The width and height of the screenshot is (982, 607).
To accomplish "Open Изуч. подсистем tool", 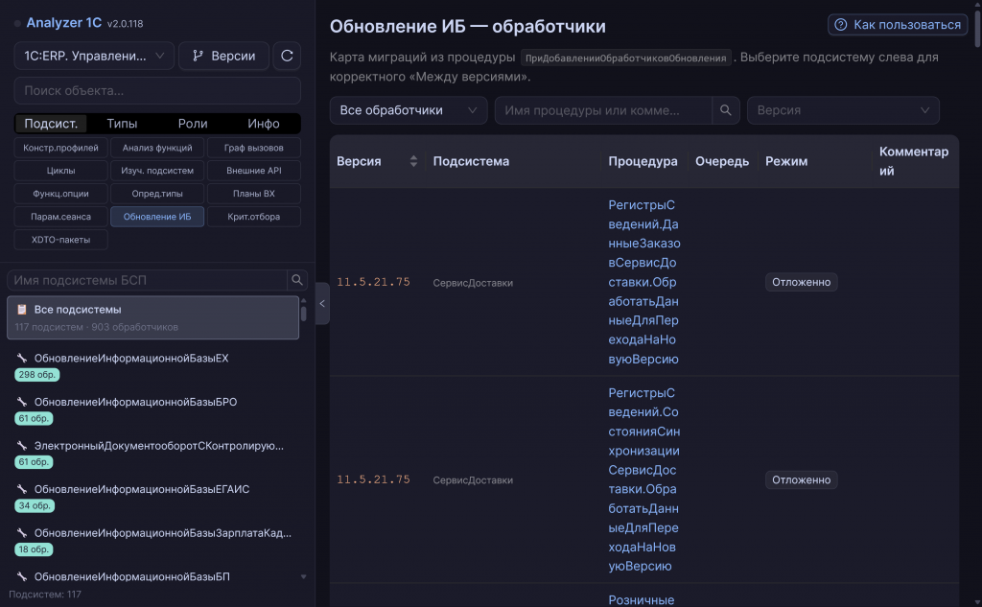I will pyautogui.click(x=157, y=171).
